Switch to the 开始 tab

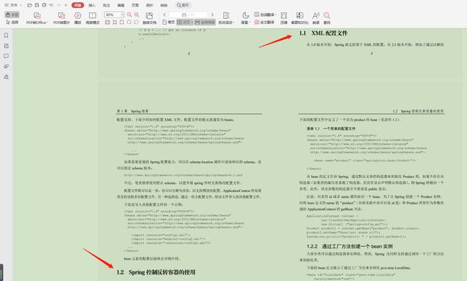[x=78, y=5]
